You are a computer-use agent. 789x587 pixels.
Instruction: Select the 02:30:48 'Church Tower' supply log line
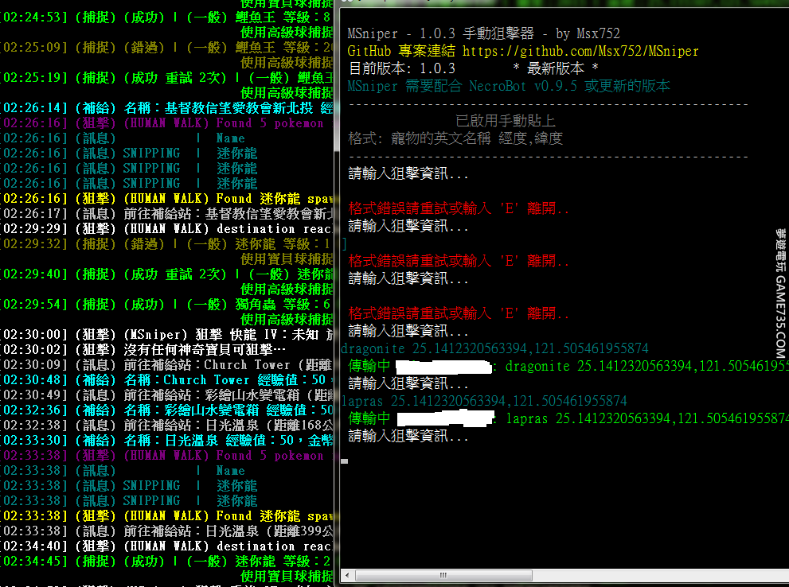[166, 380]
